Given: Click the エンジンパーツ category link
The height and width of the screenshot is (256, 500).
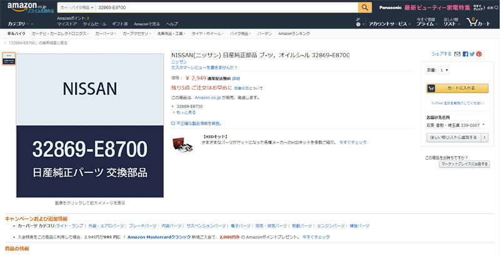Looking at the screenshot, I should (331, 226).
